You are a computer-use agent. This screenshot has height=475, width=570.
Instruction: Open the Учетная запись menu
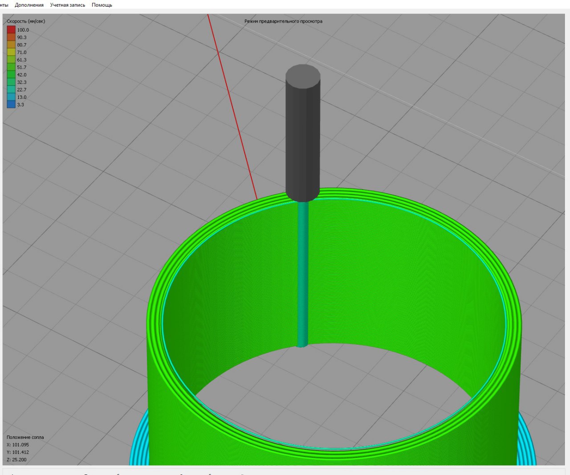click(x=67, y=5)
